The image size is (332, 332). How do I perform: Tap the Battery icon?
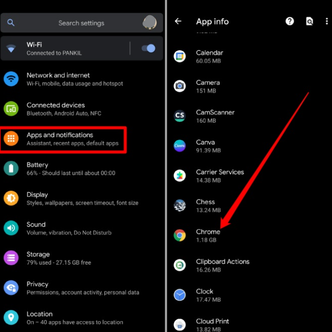[11, 168]
